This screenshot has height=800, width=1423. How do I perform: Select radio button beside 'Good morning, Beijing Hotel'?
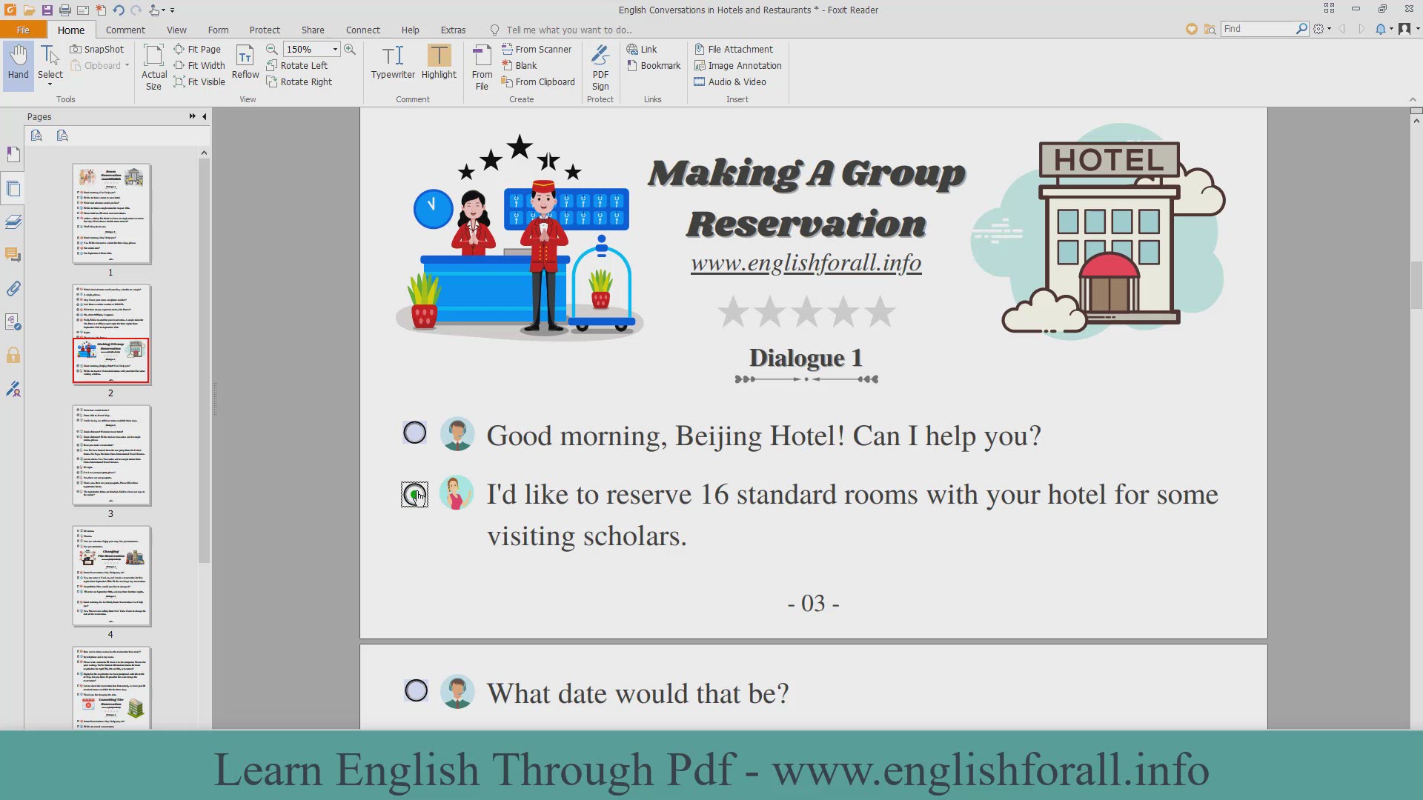[415, 433]
